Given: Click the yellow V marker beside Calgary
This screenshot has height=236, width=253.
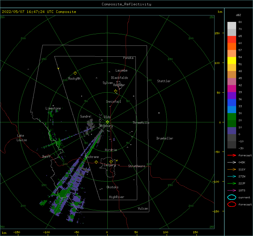Looking at the screenshot, I should (117, 161).
